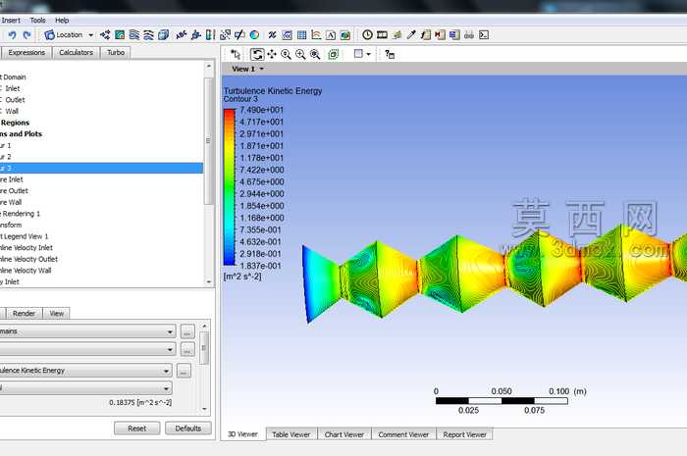Insert a Color Map
The width and height of the screenshot is (687, 456).
tap(254, 35)
